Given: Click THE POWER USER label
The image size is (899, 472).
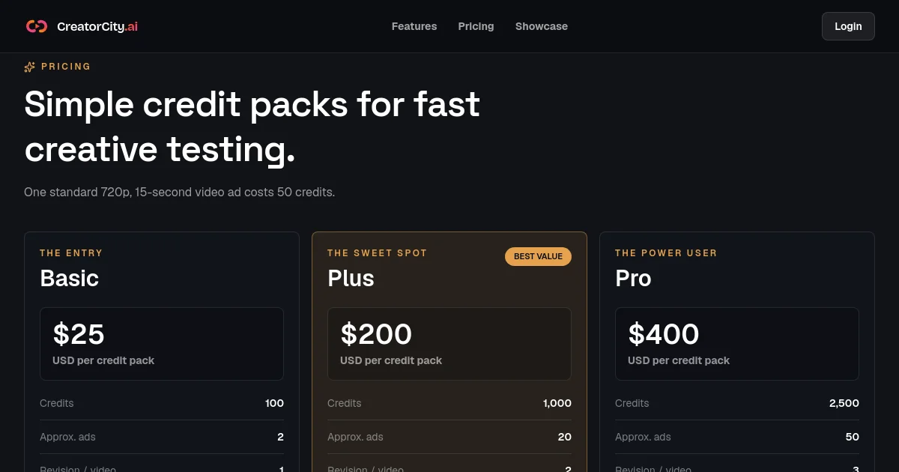Looking at the screenshot, I should click(x=666, y=253).
